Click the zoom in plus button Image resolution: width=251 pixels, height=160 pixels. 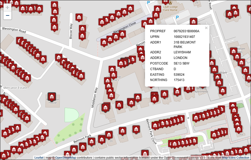point(7,7)
